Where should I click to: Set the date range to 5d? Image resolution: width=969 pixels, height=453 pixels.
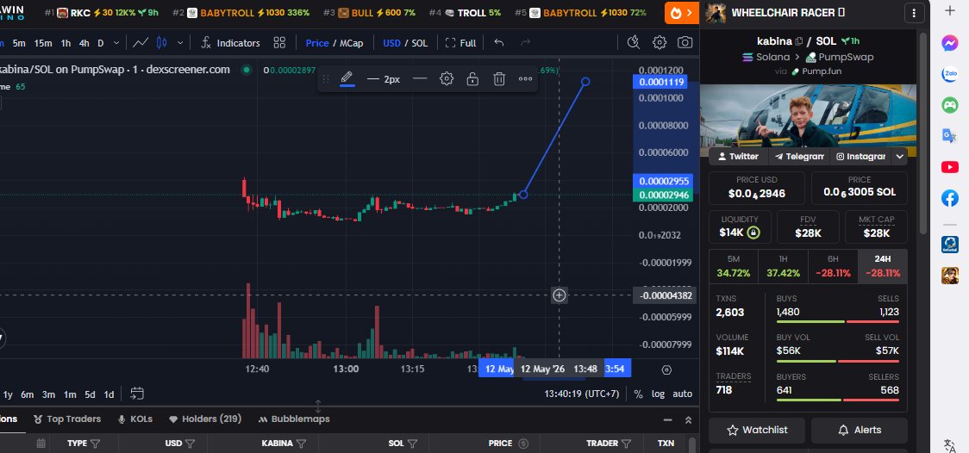click(x=91, y=394)
